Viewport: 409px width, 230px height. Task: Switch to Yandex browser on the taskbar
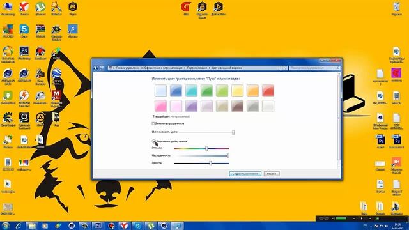125,226
